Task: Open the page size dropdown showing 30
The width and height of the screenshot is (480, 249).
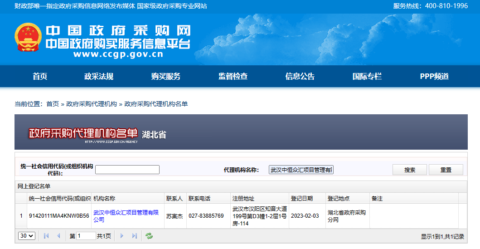Action: click(27, 236)
